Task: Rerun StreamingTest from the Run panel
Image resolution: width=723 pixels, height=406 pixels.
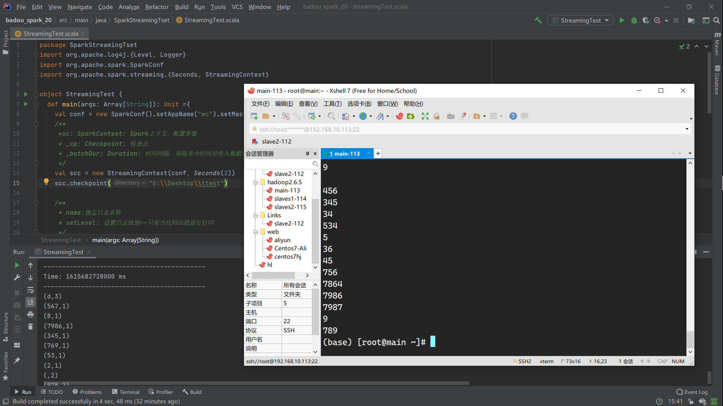Action: point(17,265)
